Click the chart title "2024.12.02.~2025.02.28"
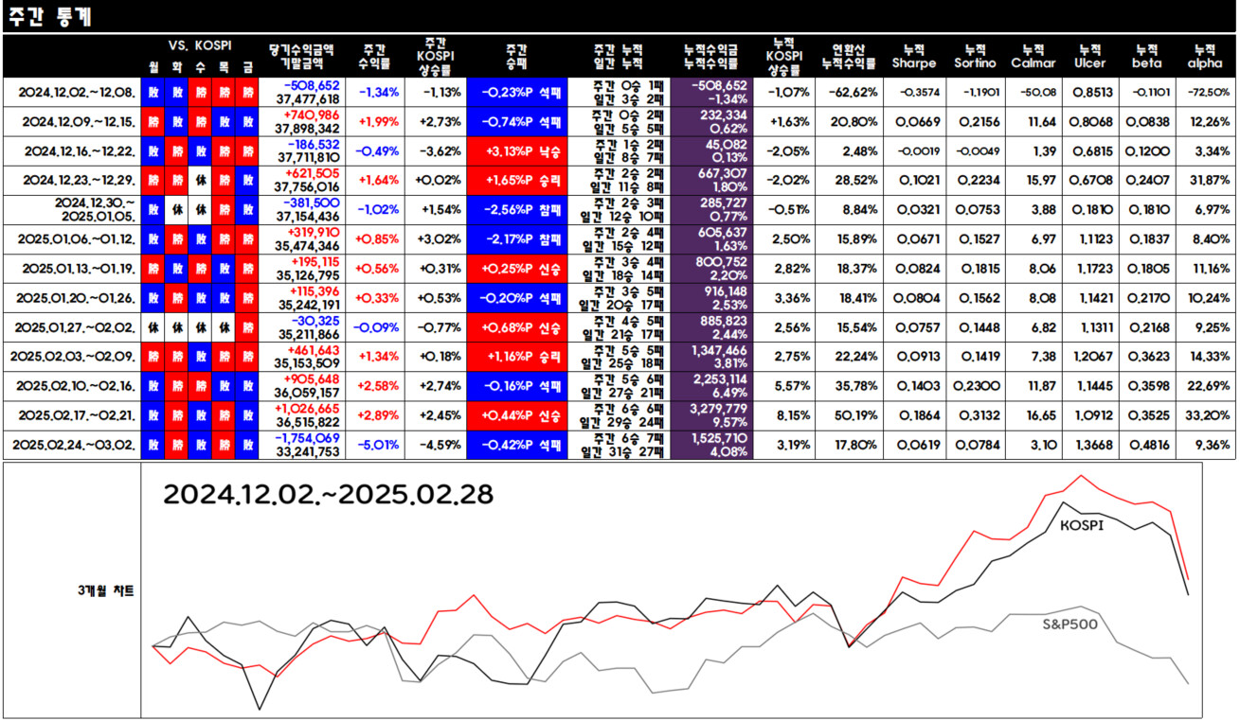This screenshot has width=1240, height=721. click(329, 495)
